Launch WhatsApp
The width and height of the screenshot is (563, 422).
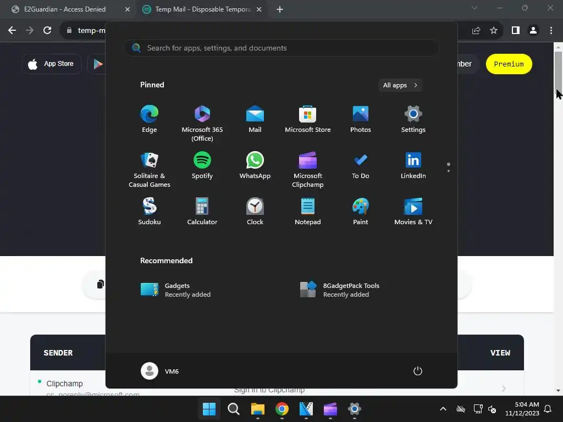pyautogui.click(x=255, y=166)
